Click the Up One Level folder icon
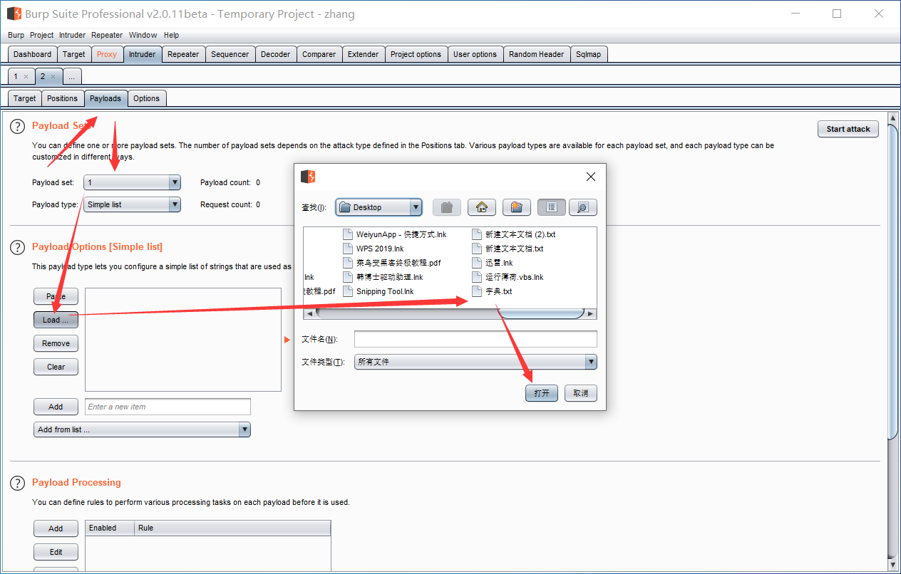 click(x=447, y=207)
